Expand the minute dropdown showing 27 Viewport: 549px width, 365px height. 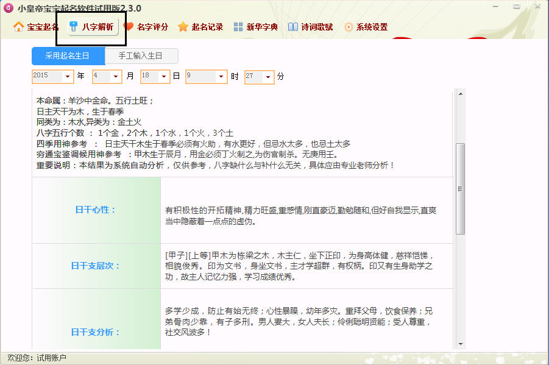(x=267, y=77)
